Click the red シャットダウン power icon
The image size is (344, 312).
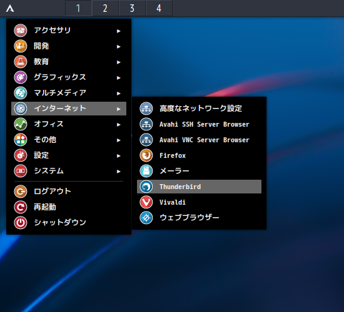click(x=21, y=222)
